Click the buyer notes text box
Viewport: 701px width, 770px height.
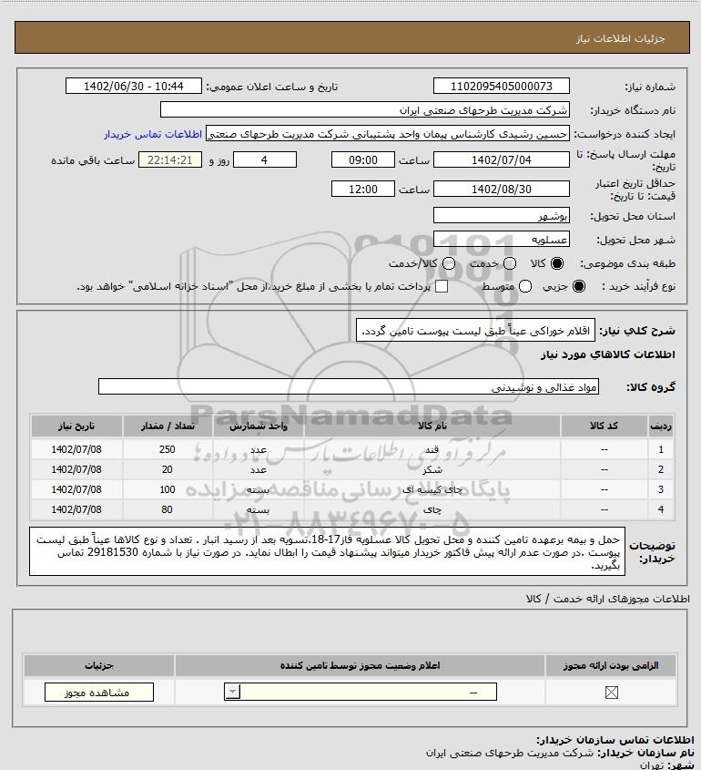click(327, 551)
